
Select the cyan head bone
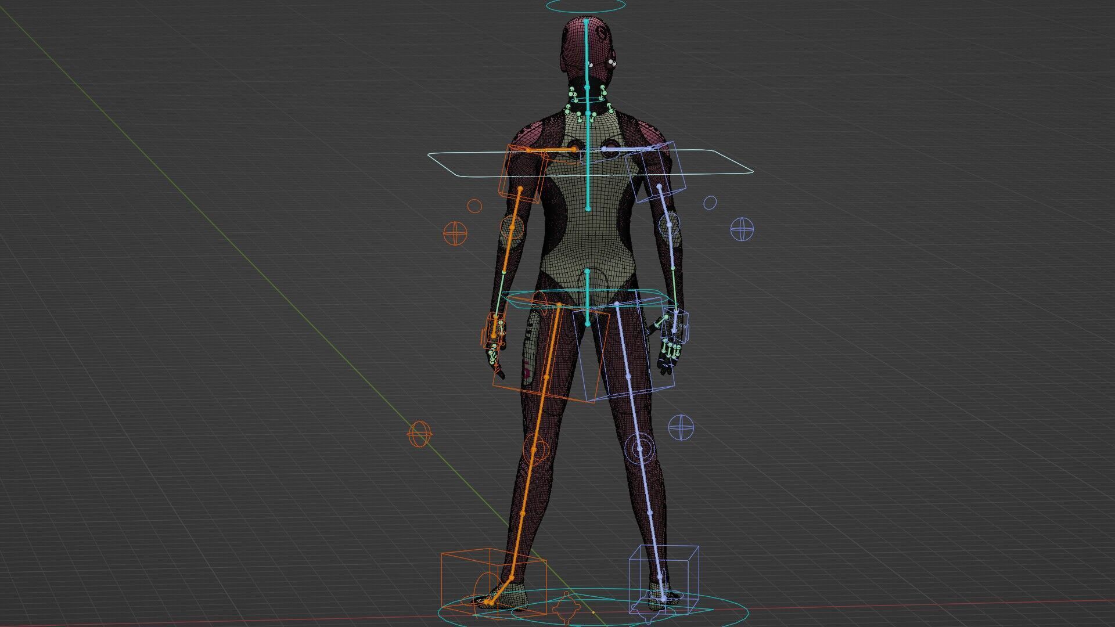coord(587,53)
